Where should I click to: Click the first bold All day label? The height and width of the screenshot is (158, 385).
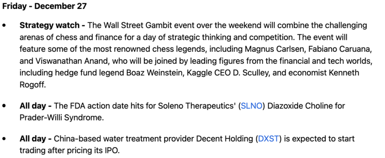35,106
